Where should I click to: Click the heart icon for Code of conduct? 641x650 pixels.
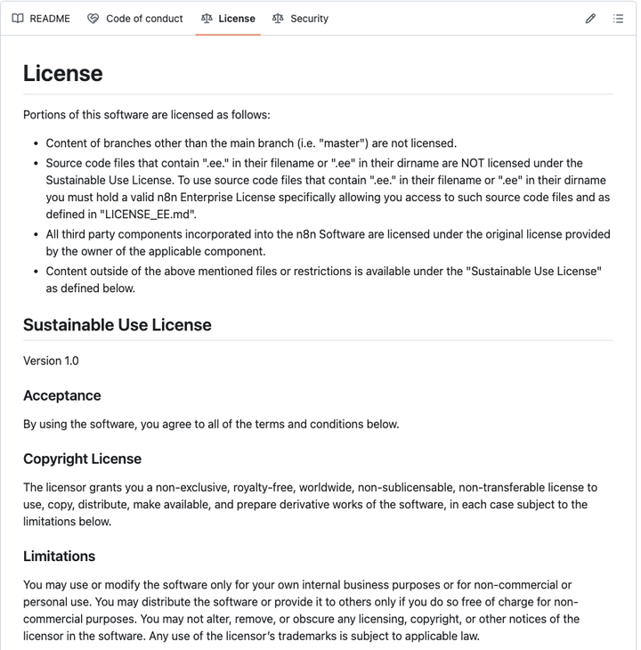93,19
